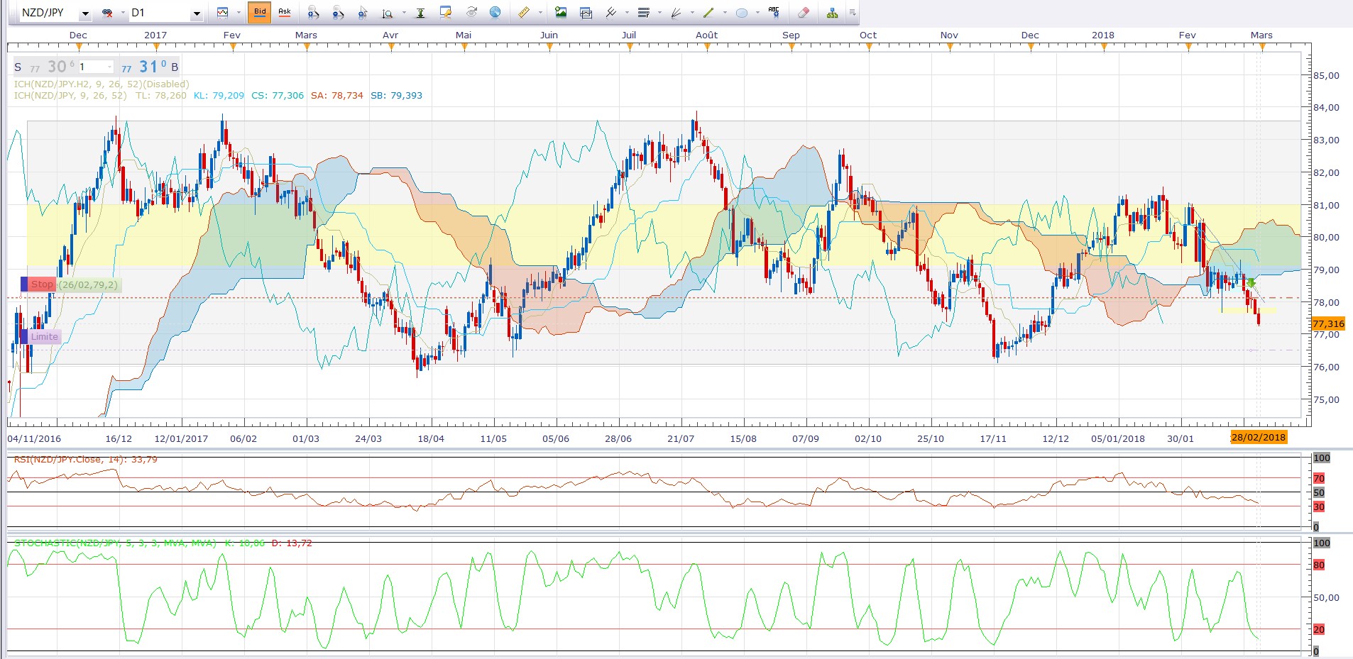Click the green vertical autoscale icon
The image size is (1353, 659).
tap(420, 13)
